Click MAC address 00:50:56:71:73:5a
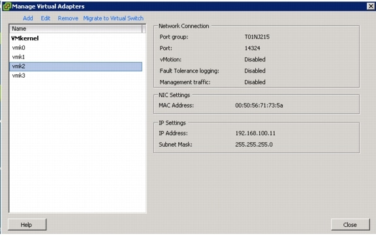This screenshot has width=376, height=249. [x=259, y=106]
